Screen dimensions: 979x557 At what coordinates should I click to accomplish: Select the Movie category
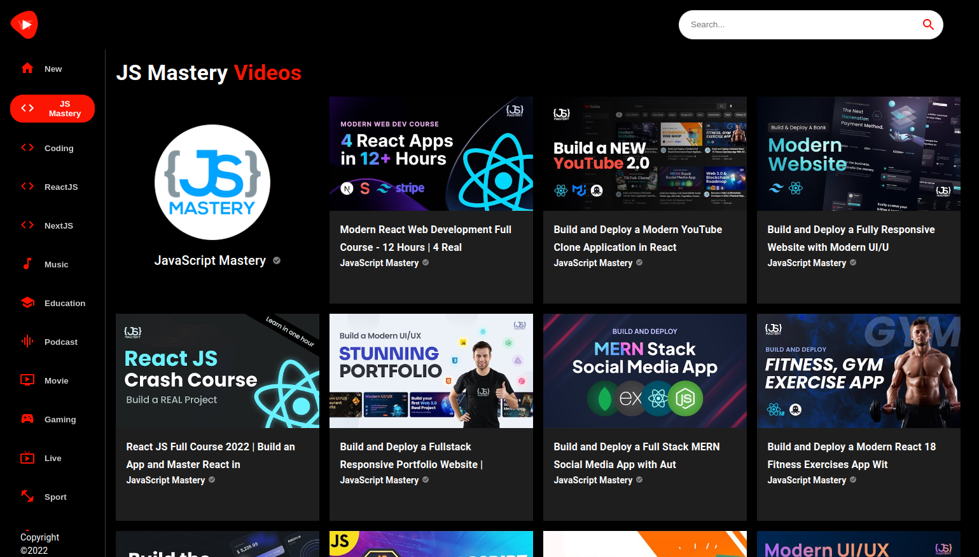pos(52,380)
